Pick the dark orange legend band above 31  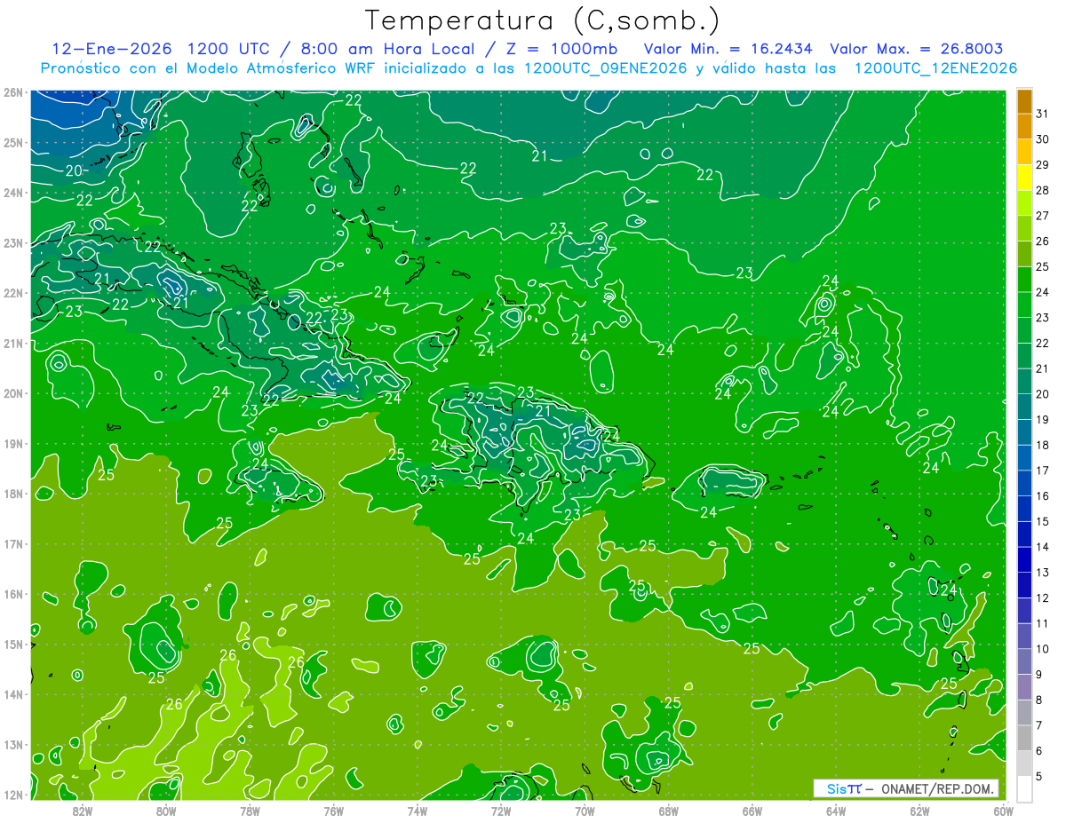click(x=1024, y=101)
